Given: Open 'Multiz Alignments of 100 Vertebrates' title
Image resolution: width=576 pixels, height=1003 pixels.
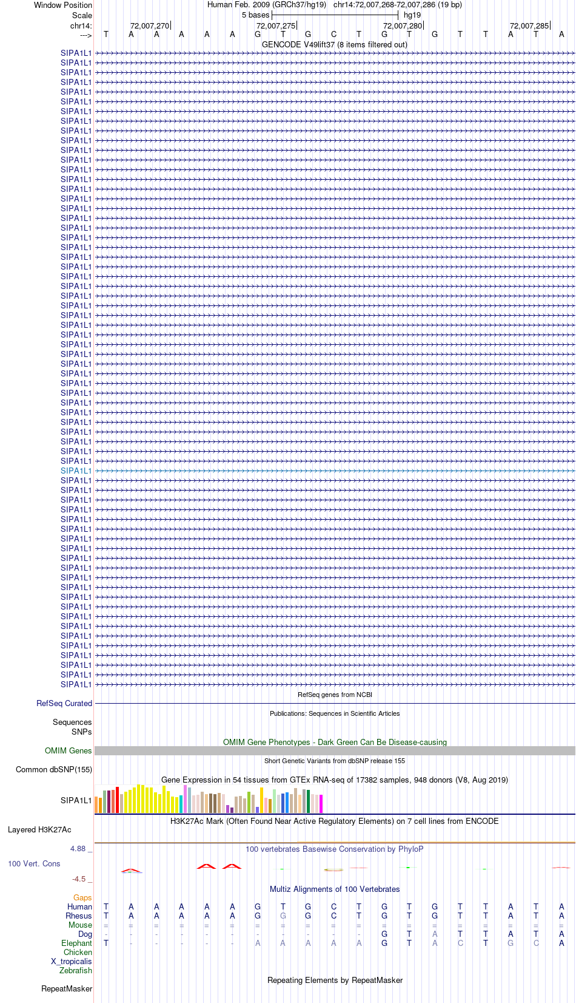Looking at the screenshot, I should [335, 889].
